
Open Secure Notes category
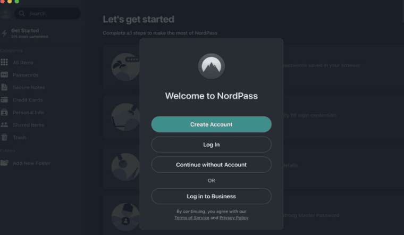29,88
